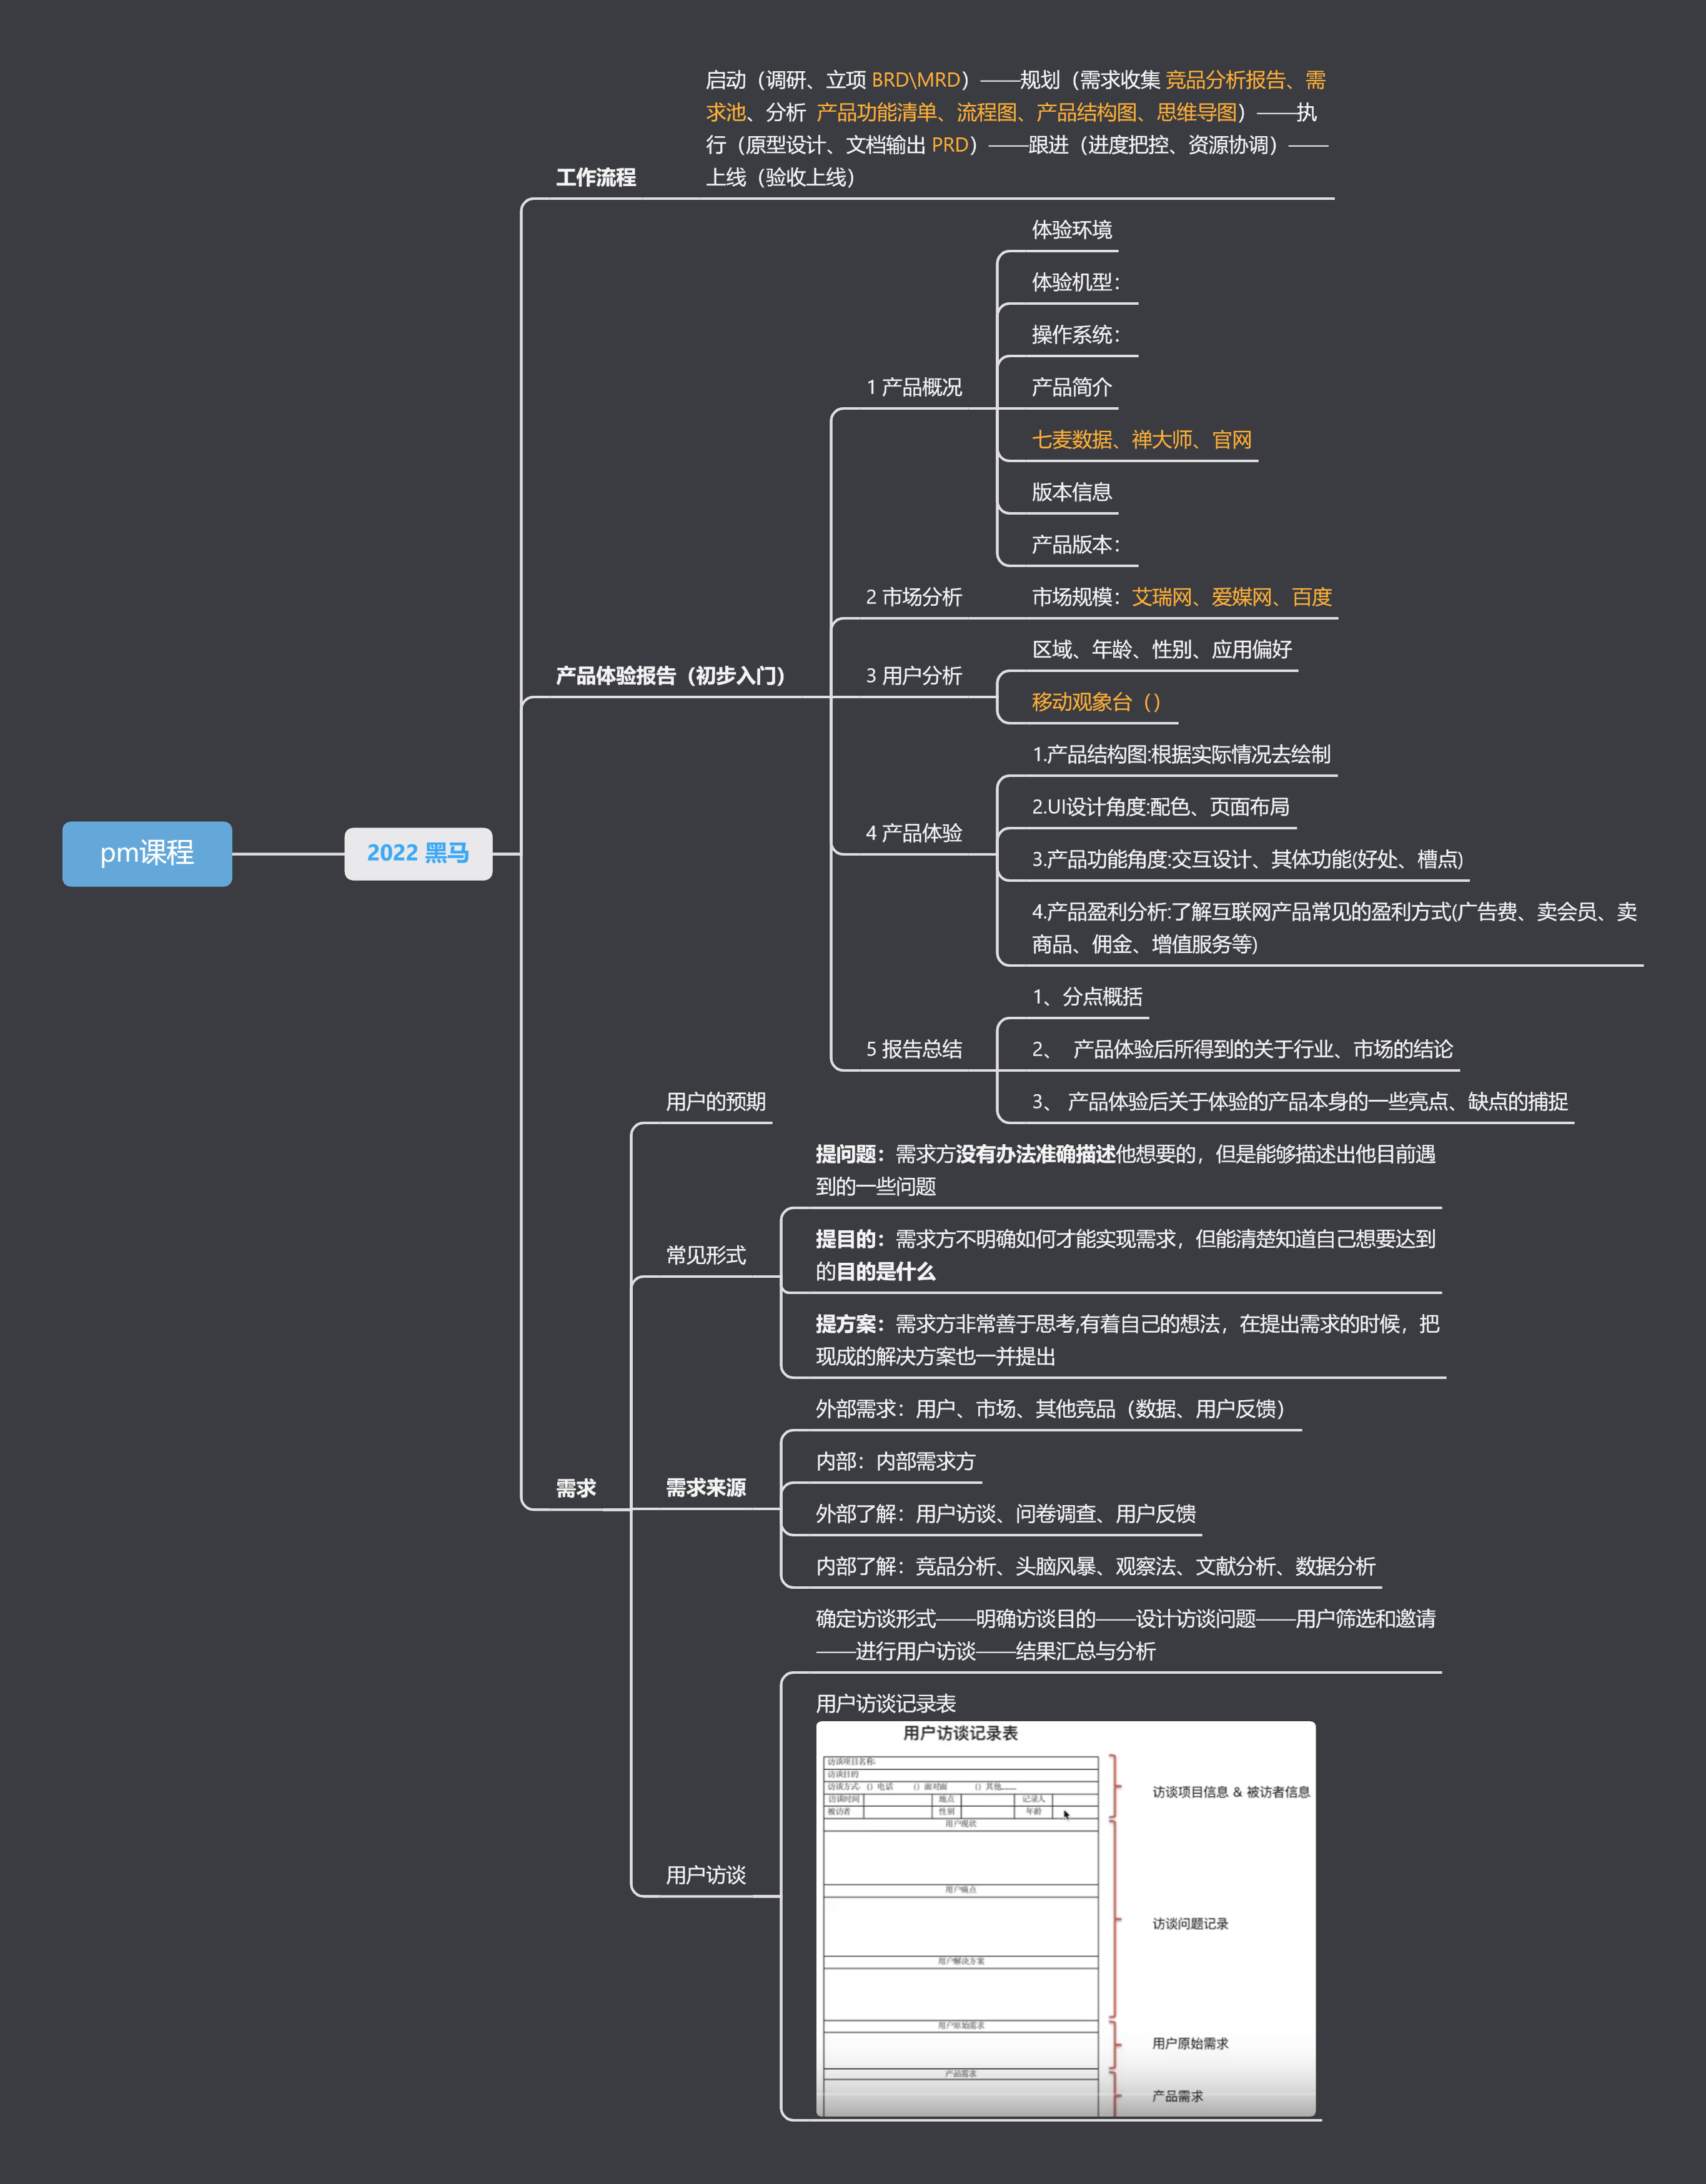
Task: Select the 提目的 description node
Action: (1126, 1254)
